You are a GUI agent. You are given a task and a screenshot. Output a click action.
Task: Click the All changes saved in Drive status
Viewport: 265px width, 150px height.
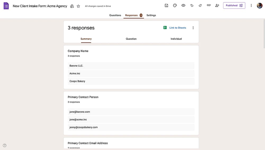(98, 6)
